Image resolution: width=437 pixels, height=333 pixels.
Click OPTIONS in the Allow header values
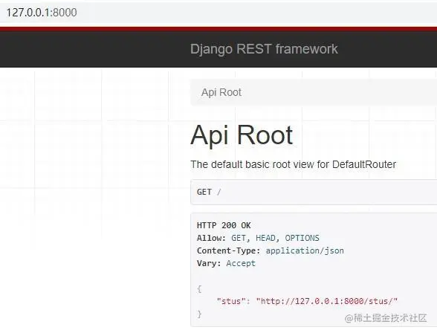302,238
